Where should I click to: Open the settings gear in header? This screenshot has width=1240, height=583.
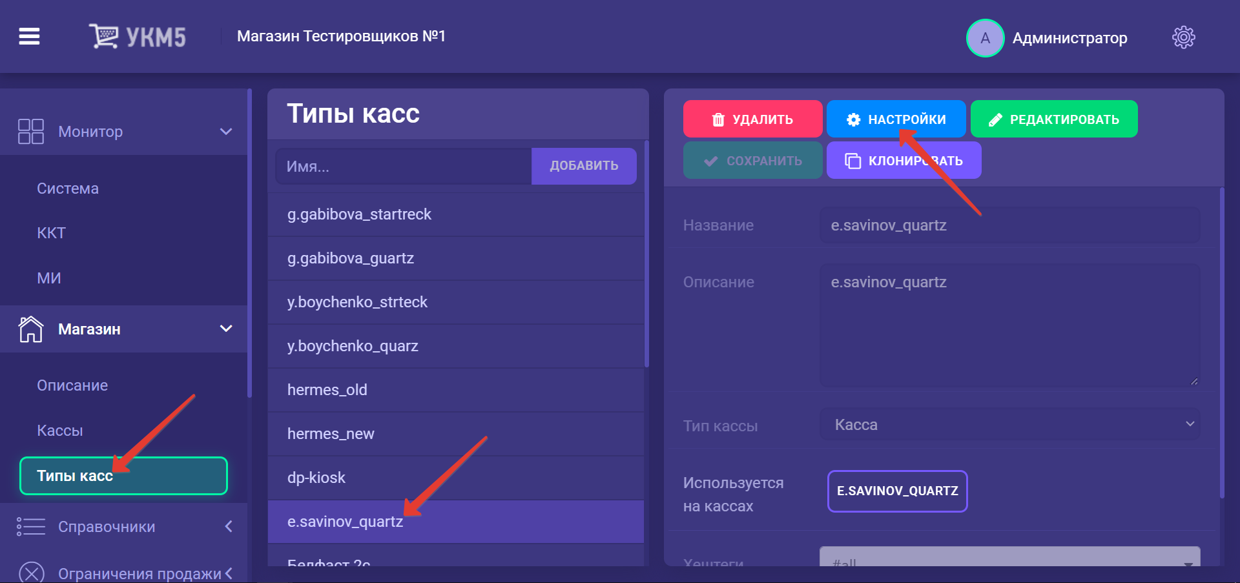[1183, 37]
